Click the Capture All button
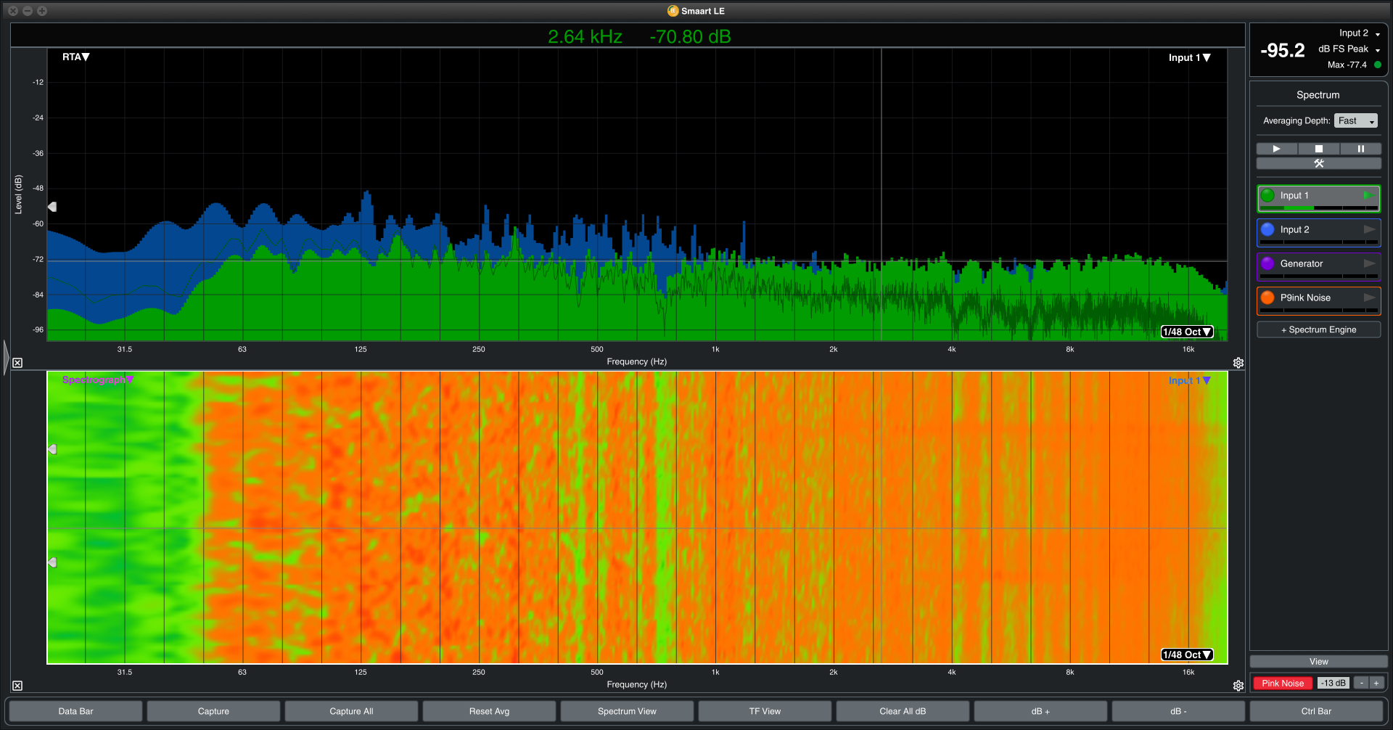The image size is (1393, 730). [351, 711]
